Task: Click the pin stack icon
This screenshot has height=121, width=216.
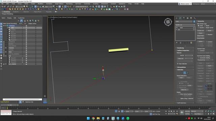Action: coord(177,43)
